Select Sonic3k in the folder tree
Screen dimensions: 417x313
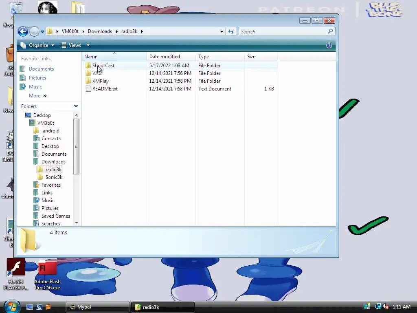[x=54, y=177]
